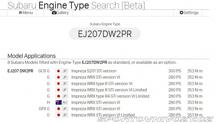216x124 pixels.
Task: Click Japan flag beside Impreza WRX type R STi version VI
Action: (x=62, y=84)
